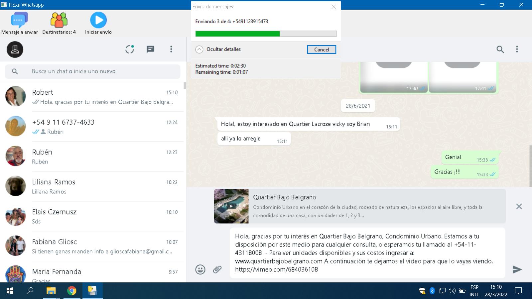This screenshot has height=299, width=532.
Task: Click Elais Czernusz's profile photo
Action: click(16, 216)
